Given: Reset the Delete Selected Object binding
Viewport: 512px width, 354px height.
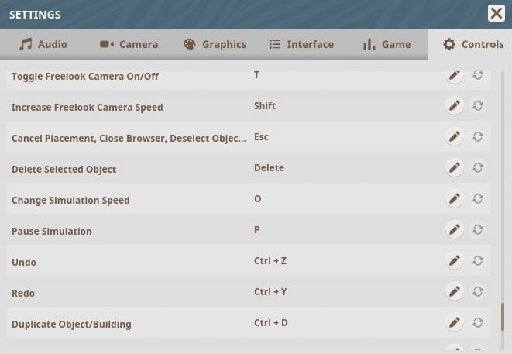Looking at the screenshot, I should (x=478, y=168).
